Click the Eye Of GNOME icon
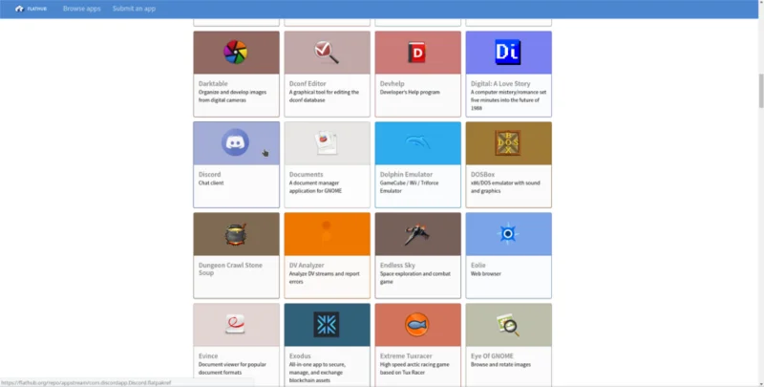Viewport: 764px width, 387px height. 508,325
